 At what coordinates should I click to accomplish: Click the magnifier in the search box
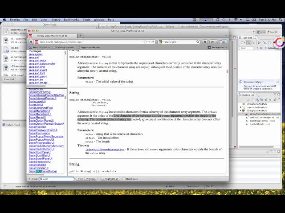[198, 42]
